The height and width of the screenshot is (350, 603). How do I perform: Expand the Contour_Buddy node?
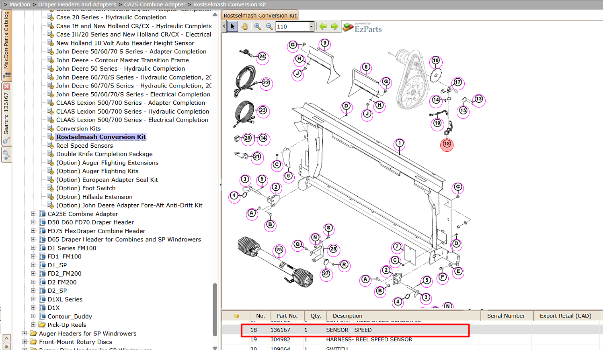click(33, 316)
